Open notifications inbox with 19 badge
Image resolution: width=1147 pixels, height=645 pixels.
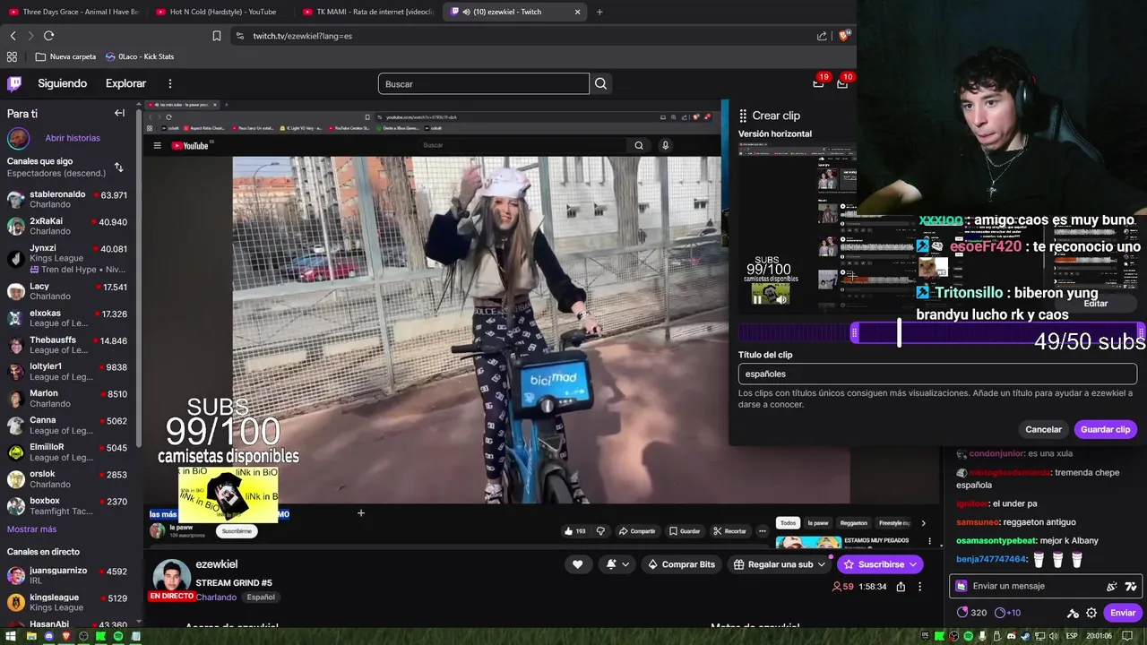click(819, 82)
